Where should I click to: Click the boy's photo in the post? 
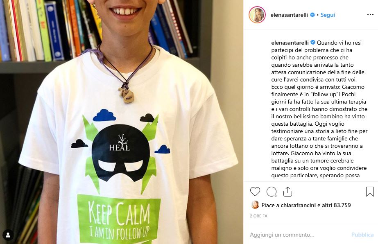[122, 122]
